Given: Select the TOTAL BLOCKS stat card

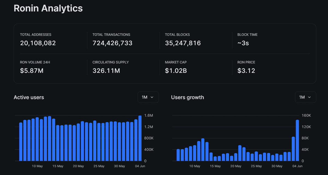Looking at the screenshot, I should coord(183,39).
